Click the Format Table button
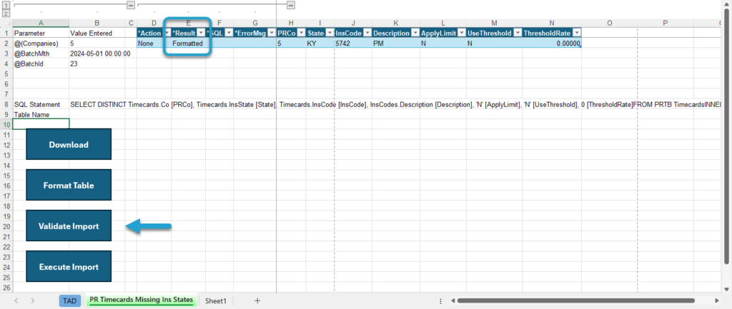732x309 pixels. click(x=69, y=185)
